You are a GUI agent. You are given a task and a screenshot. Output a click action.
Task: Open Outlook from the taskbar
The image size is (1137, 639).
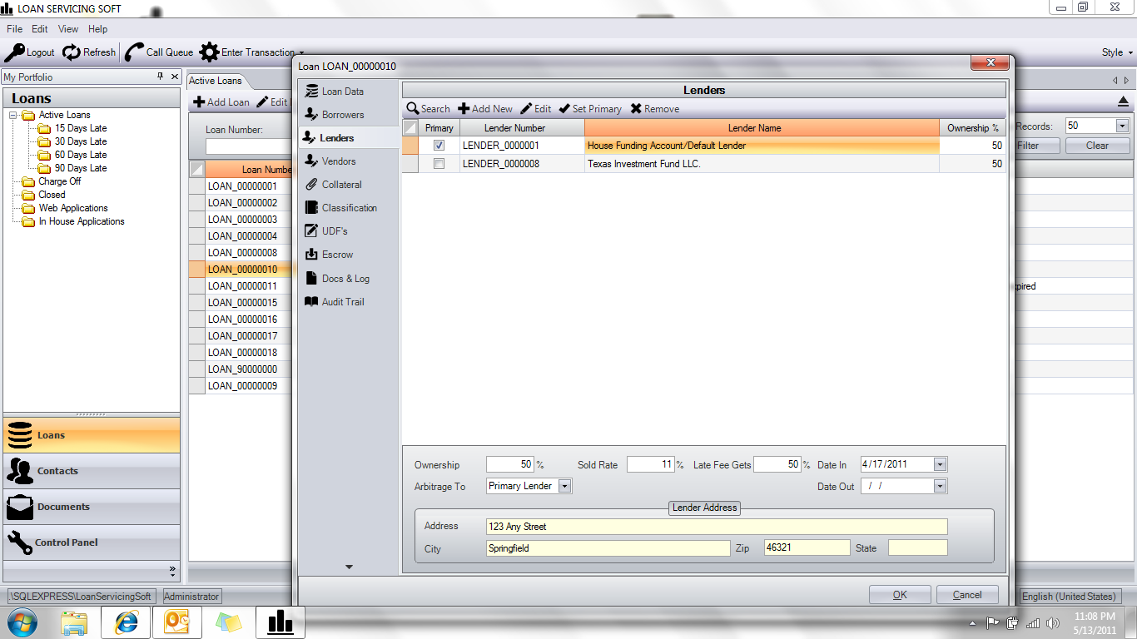[176, 622]
